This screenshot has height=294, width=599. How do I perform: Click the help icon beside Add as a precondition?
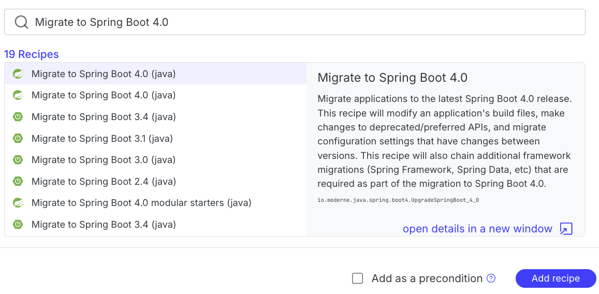491,278
